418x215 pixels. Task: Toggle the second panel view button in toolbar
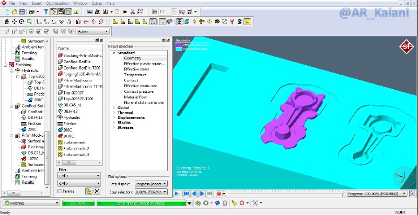tap(61, 11)
